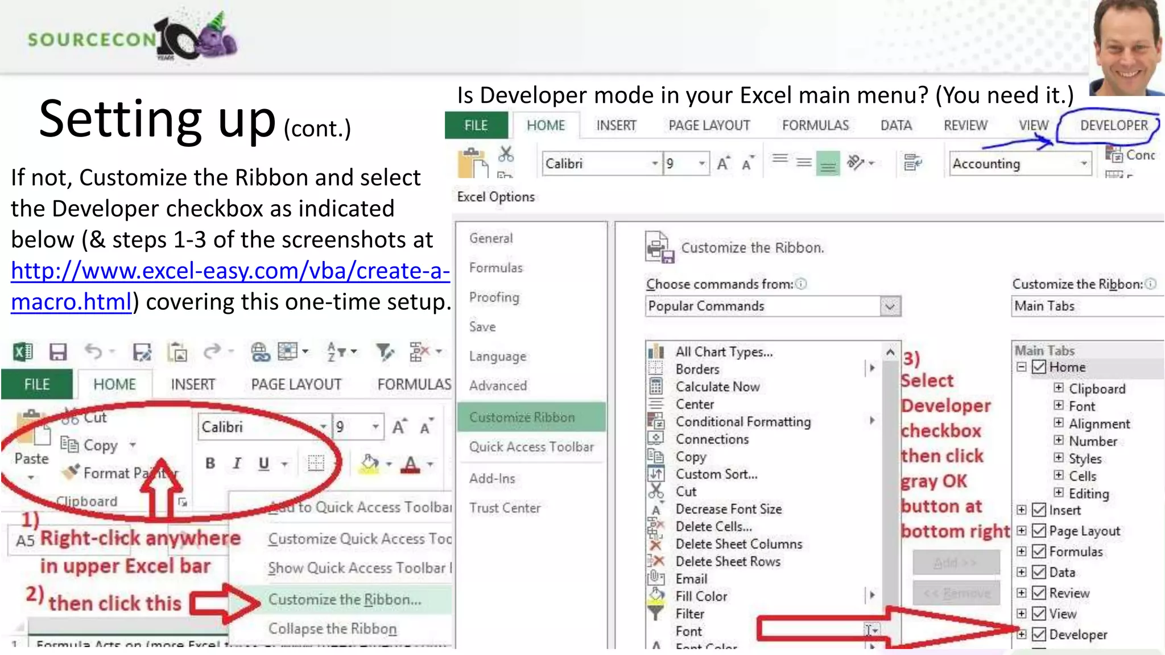1165x655 pixels.
Task: Click the Save floppy disk icon
Action: 58,352
